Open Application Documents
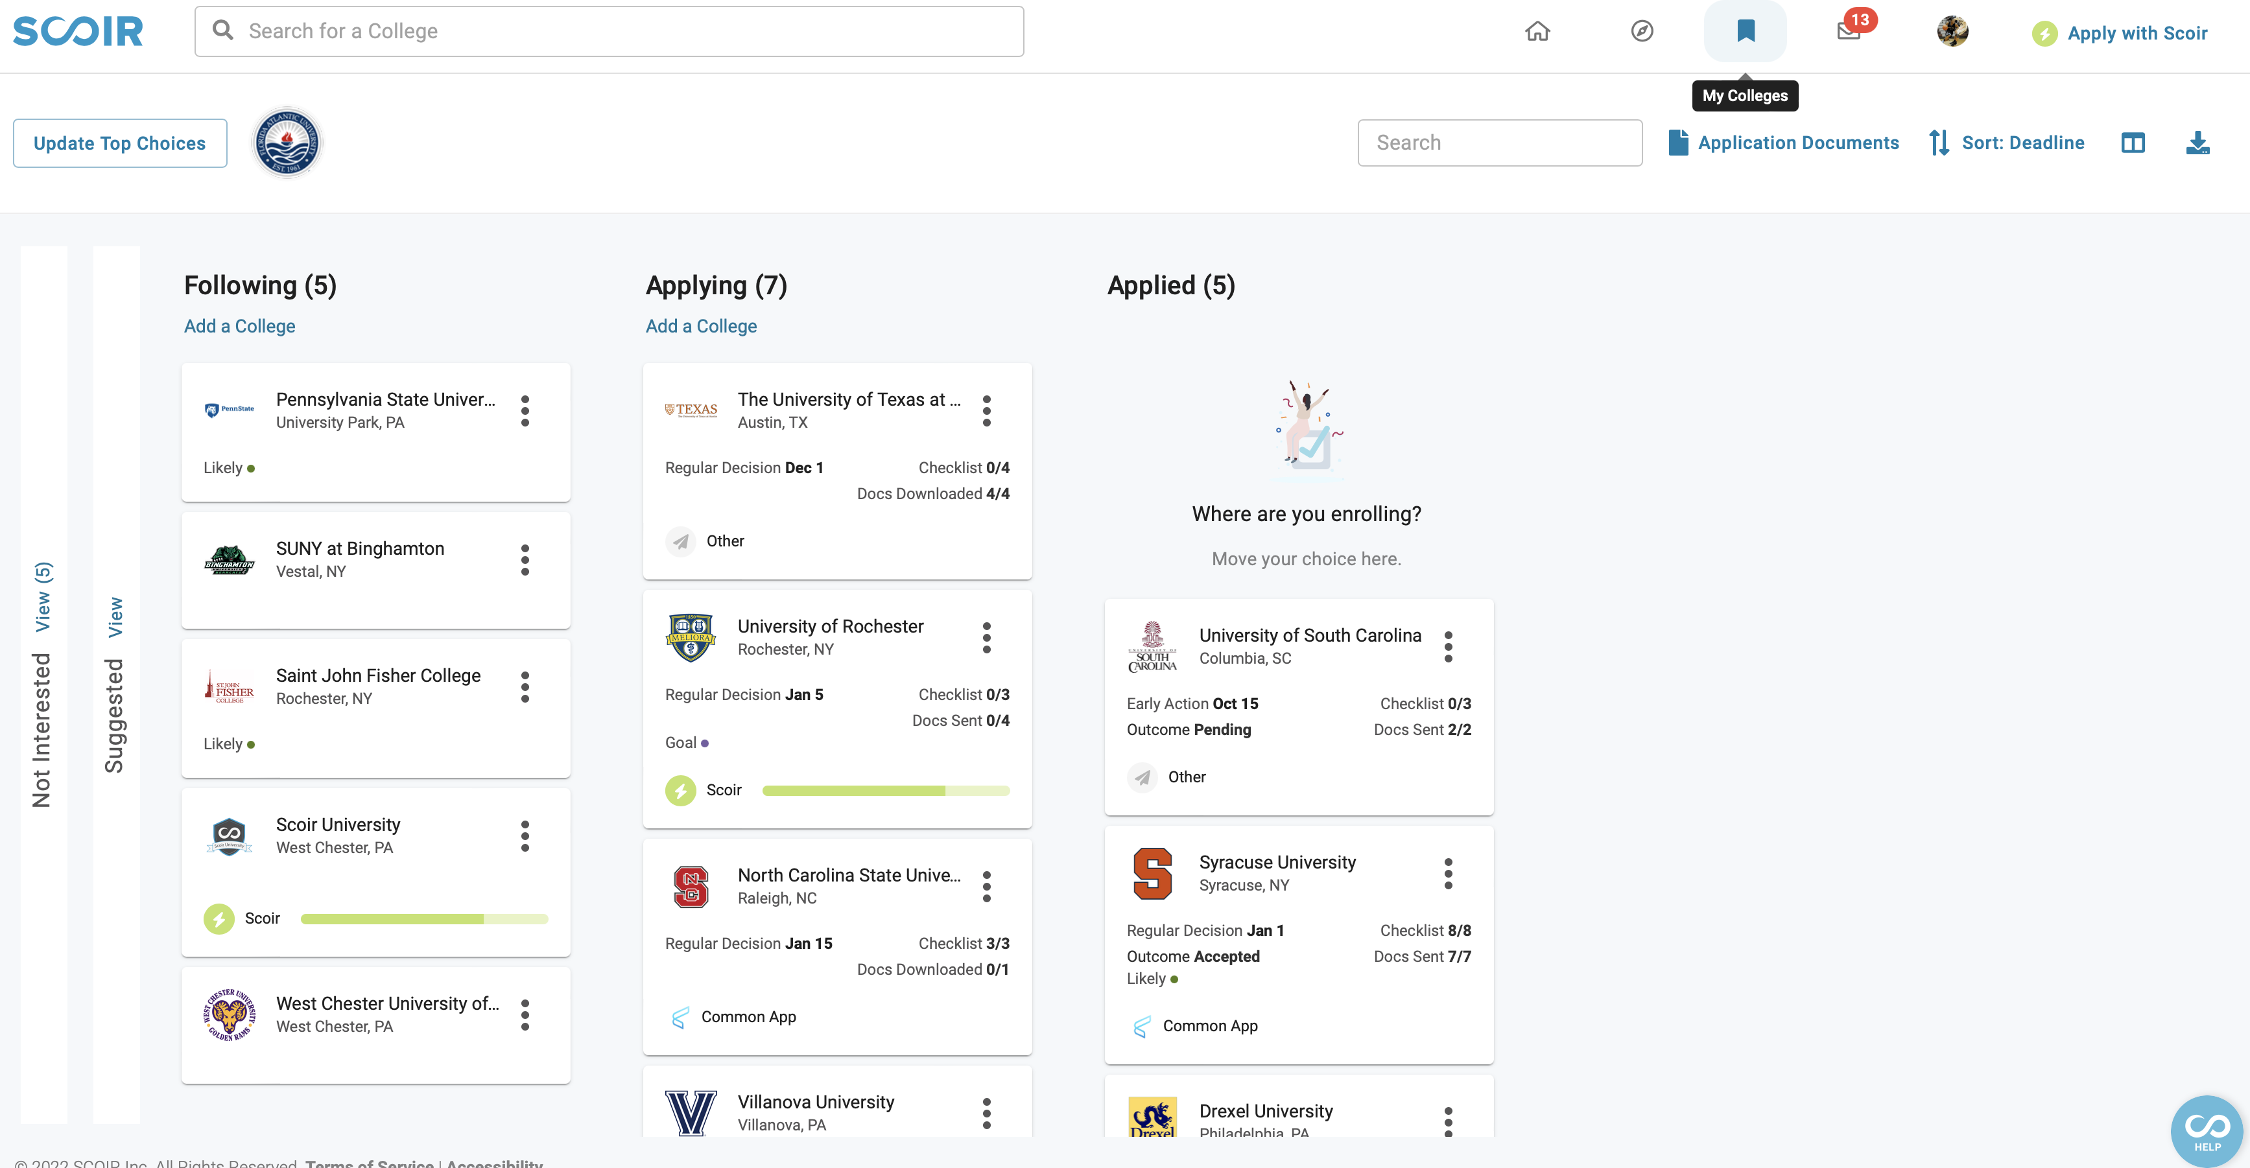This screenshot has width=2250, height=1168. (x=1782, y=143)
